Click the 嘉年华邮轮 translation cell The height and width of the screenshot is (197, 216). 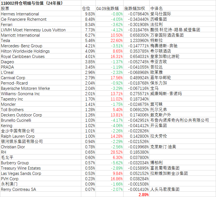point(183,78)
